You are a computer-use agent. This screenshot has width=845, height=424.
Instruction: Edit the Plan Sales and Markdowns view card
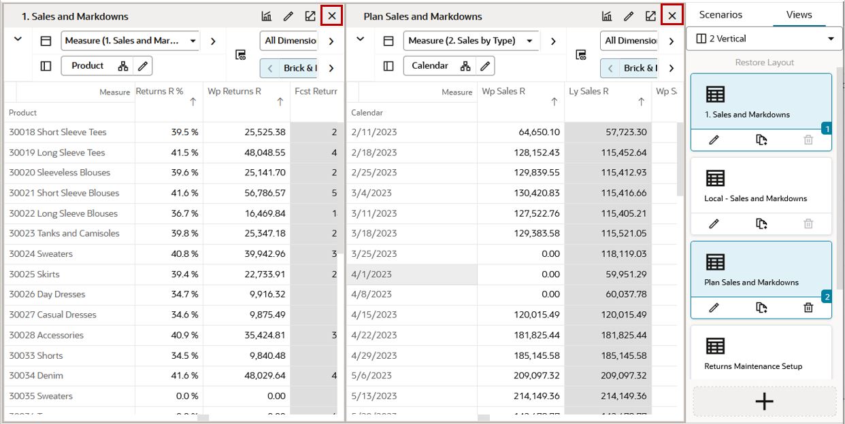(714, 308)
